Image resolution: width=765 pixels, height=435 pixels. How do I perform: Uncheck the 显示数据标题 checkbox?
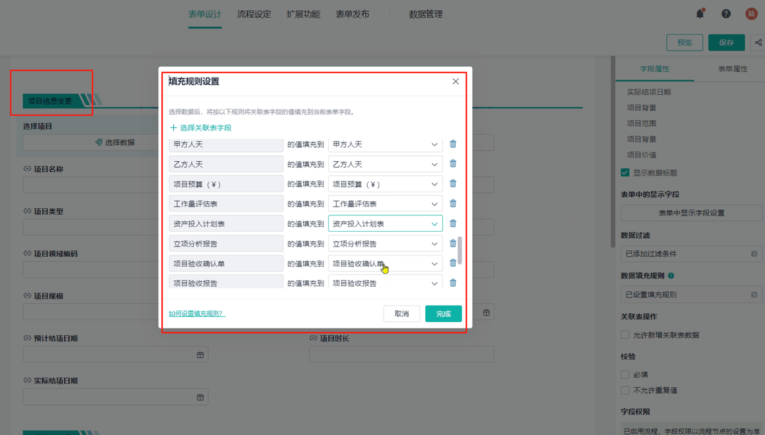pyautogui.click(x=625, y=173)
